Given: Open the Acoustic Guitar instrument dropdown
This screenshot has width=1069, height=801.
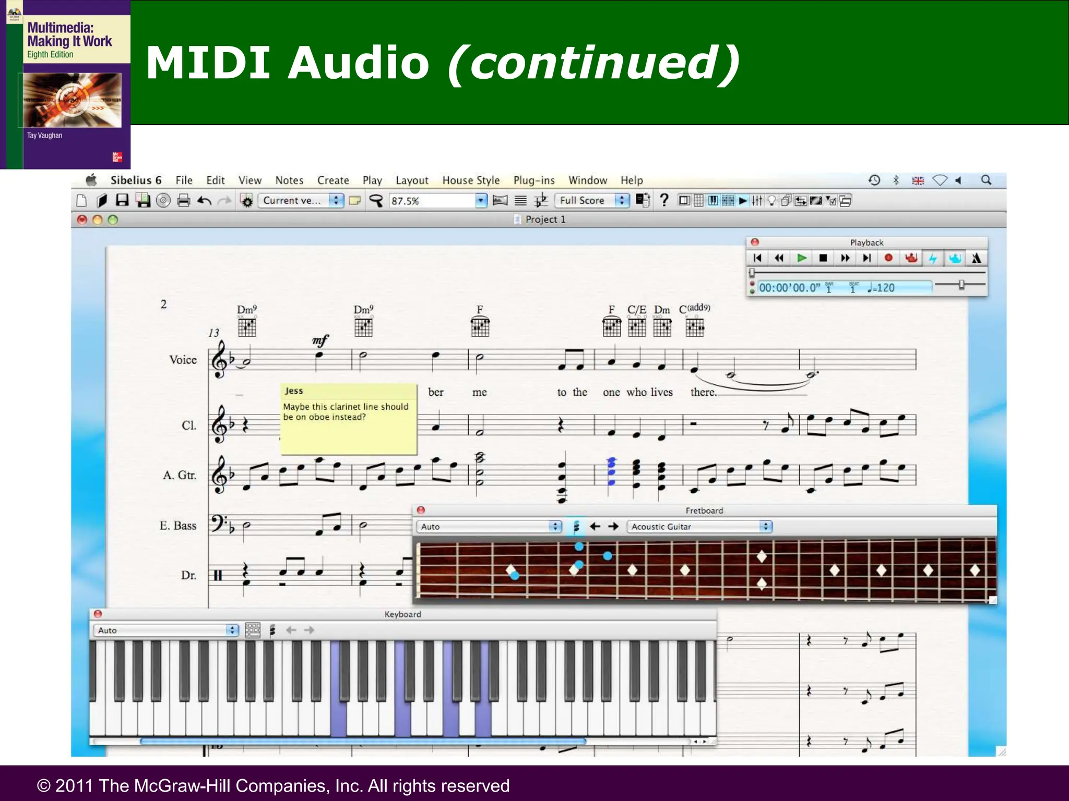Looking at the screenshot, I should coord(699,527).
